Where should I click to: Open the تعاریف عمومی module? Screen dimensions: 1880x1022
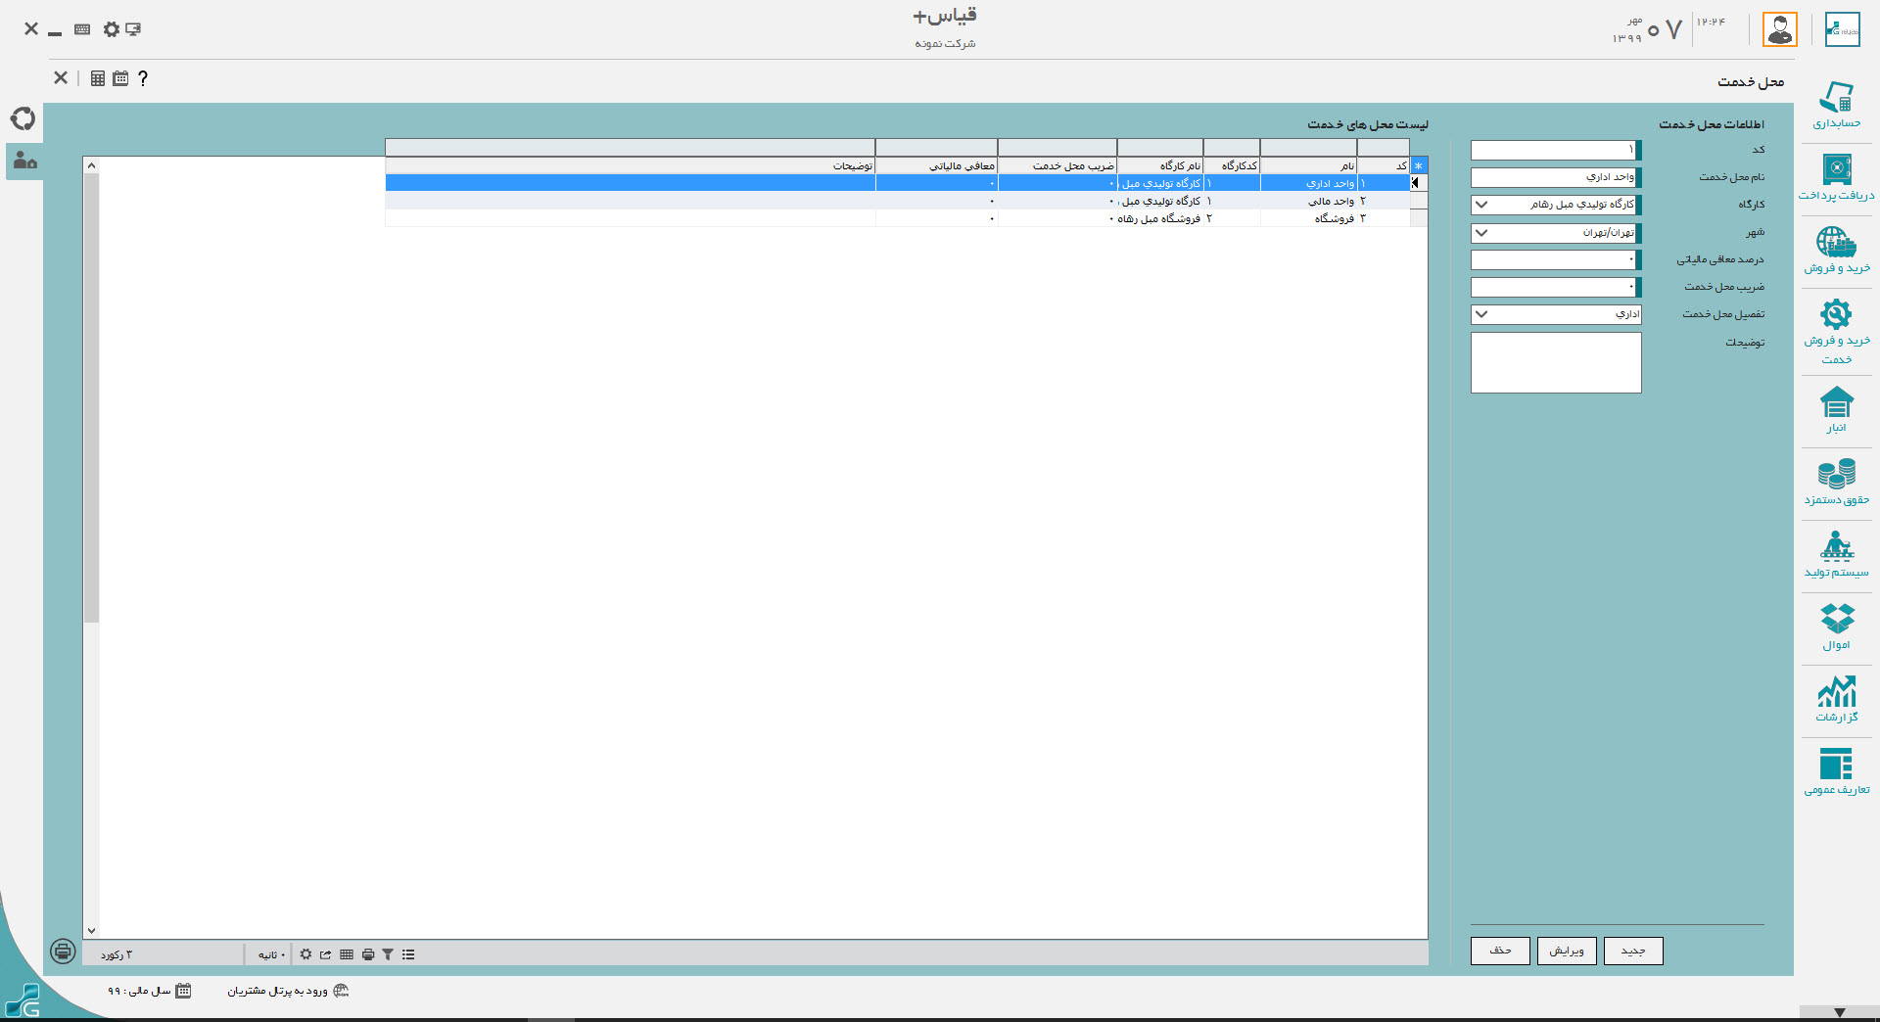[x=1836, y=771]
